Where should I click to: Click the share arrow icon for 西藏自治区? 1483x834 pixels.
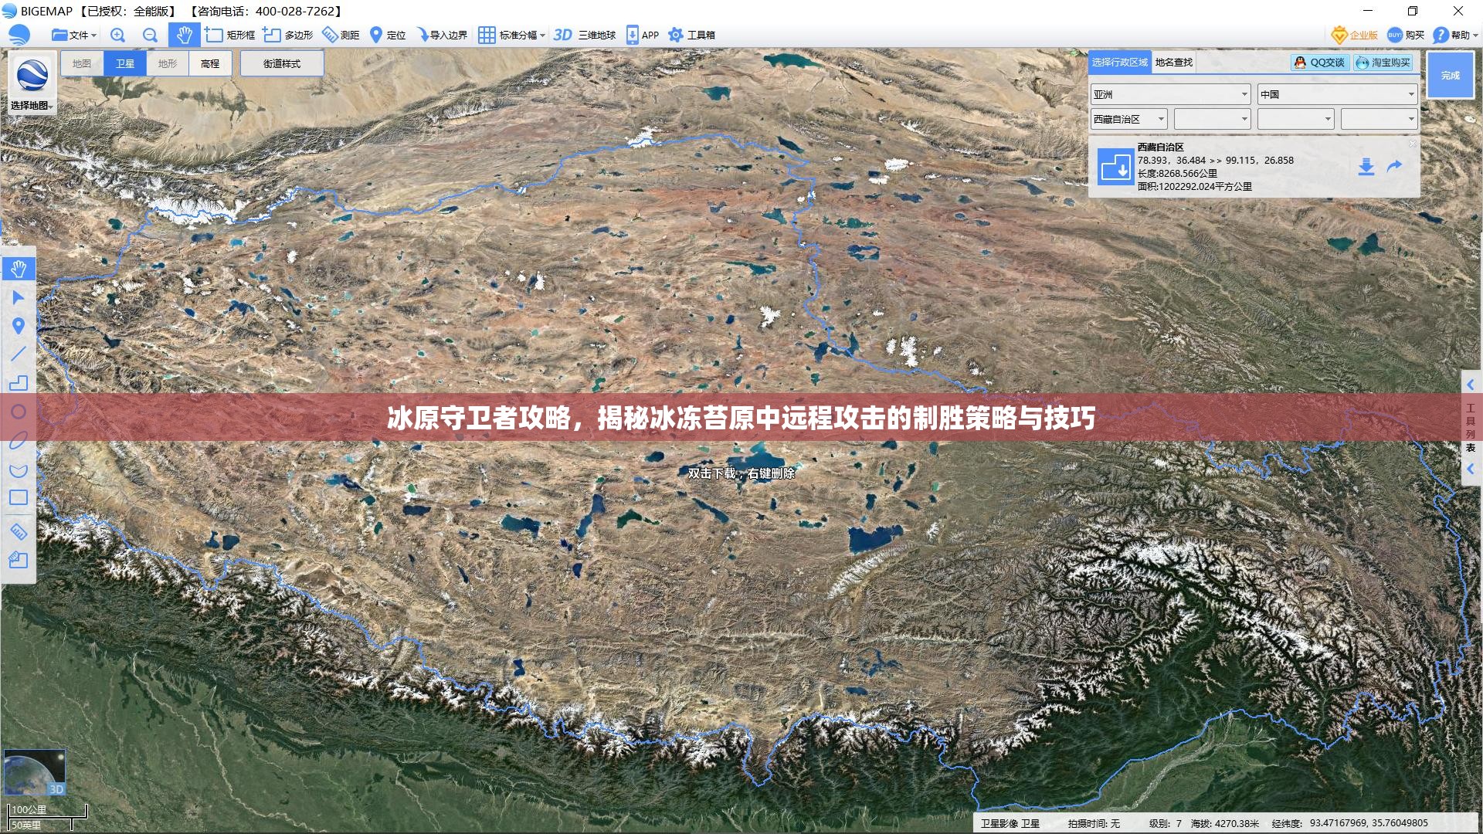point(1394,166)
